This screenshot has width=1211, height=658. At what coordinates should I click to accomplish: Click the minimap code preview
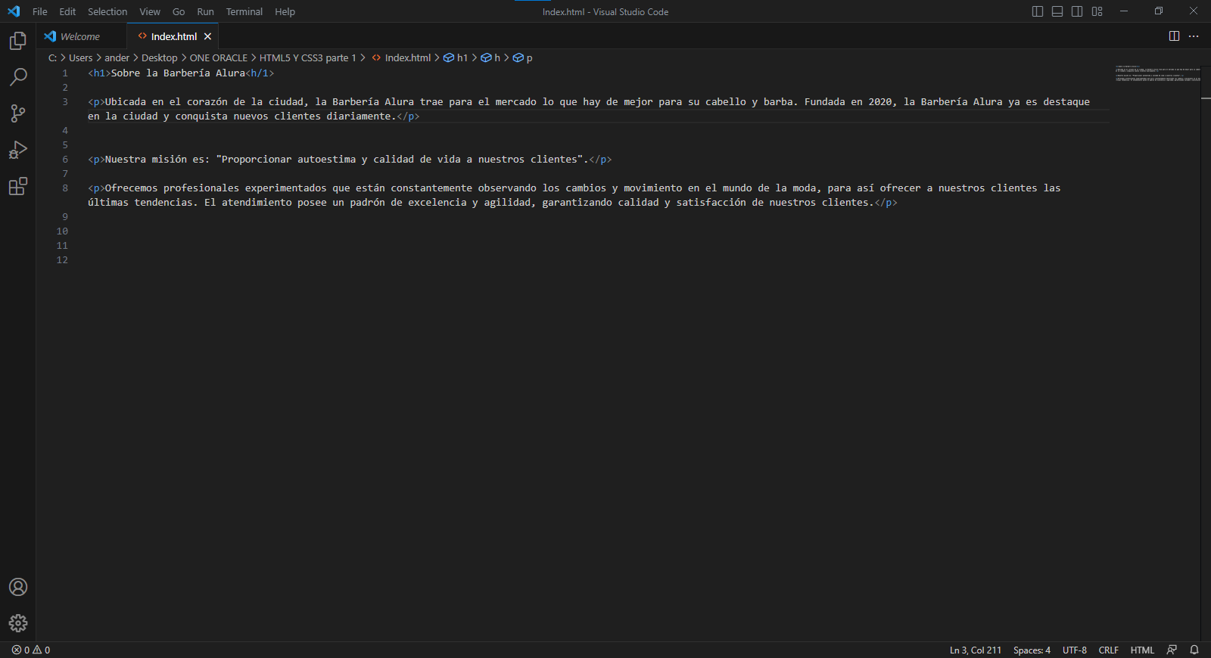(x=1157, y=73)
